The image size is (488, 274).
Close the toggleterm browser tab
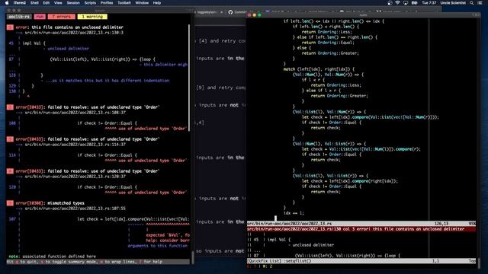(x=221, y=12)
